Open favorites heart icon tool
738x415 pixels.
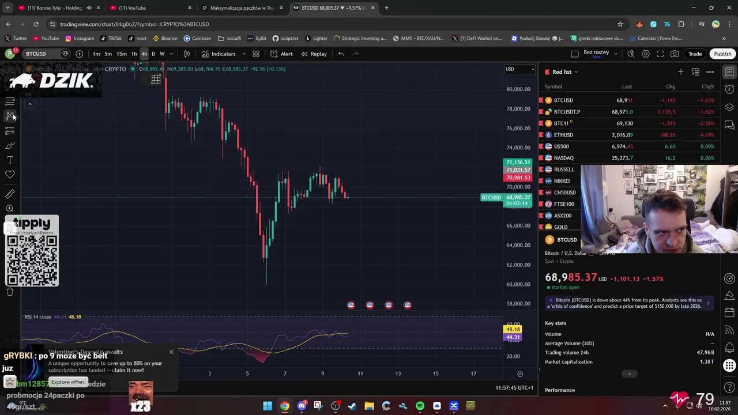point(10,174)
